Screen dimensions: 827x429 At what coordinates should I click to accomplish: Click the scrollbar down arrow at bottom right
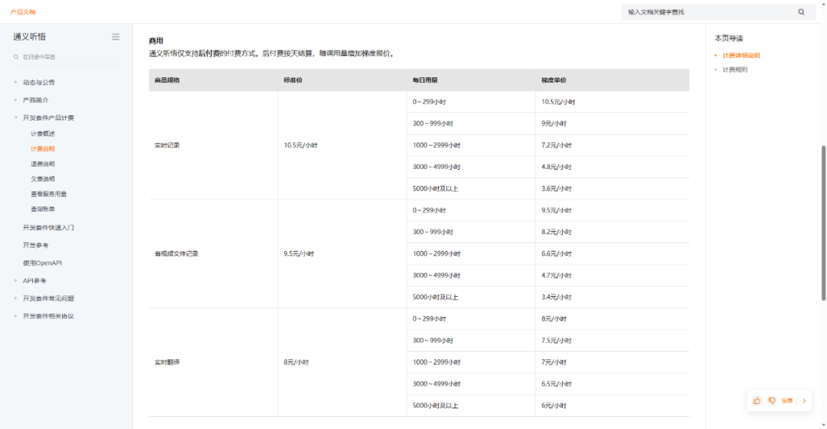823,425
